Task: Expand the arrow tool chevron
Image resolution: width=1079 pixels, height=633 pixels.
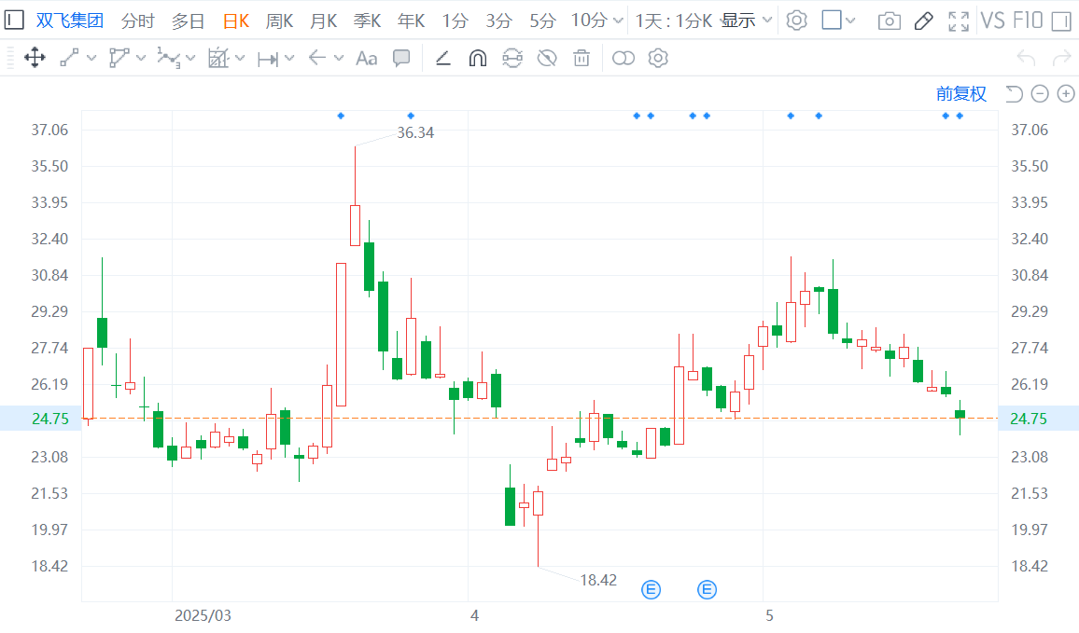Action: (339, 59)
